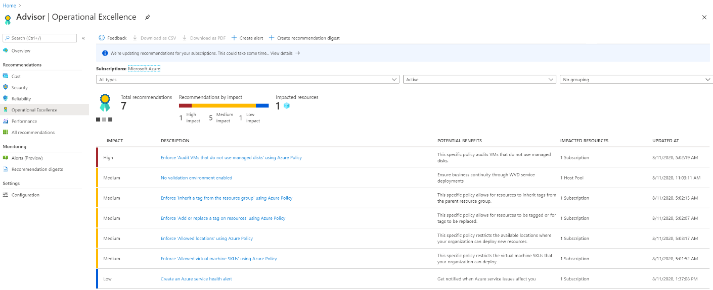713x290 pixels.
Task: Send Feedback from the toolbar
Action: point(113,38)
